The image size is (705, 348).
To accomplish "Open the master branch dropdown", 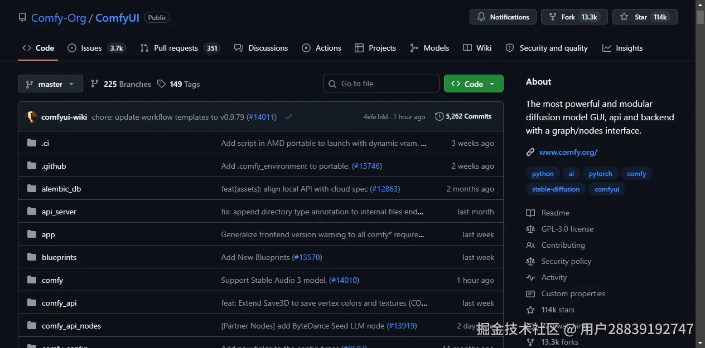I will click(50, 84).
